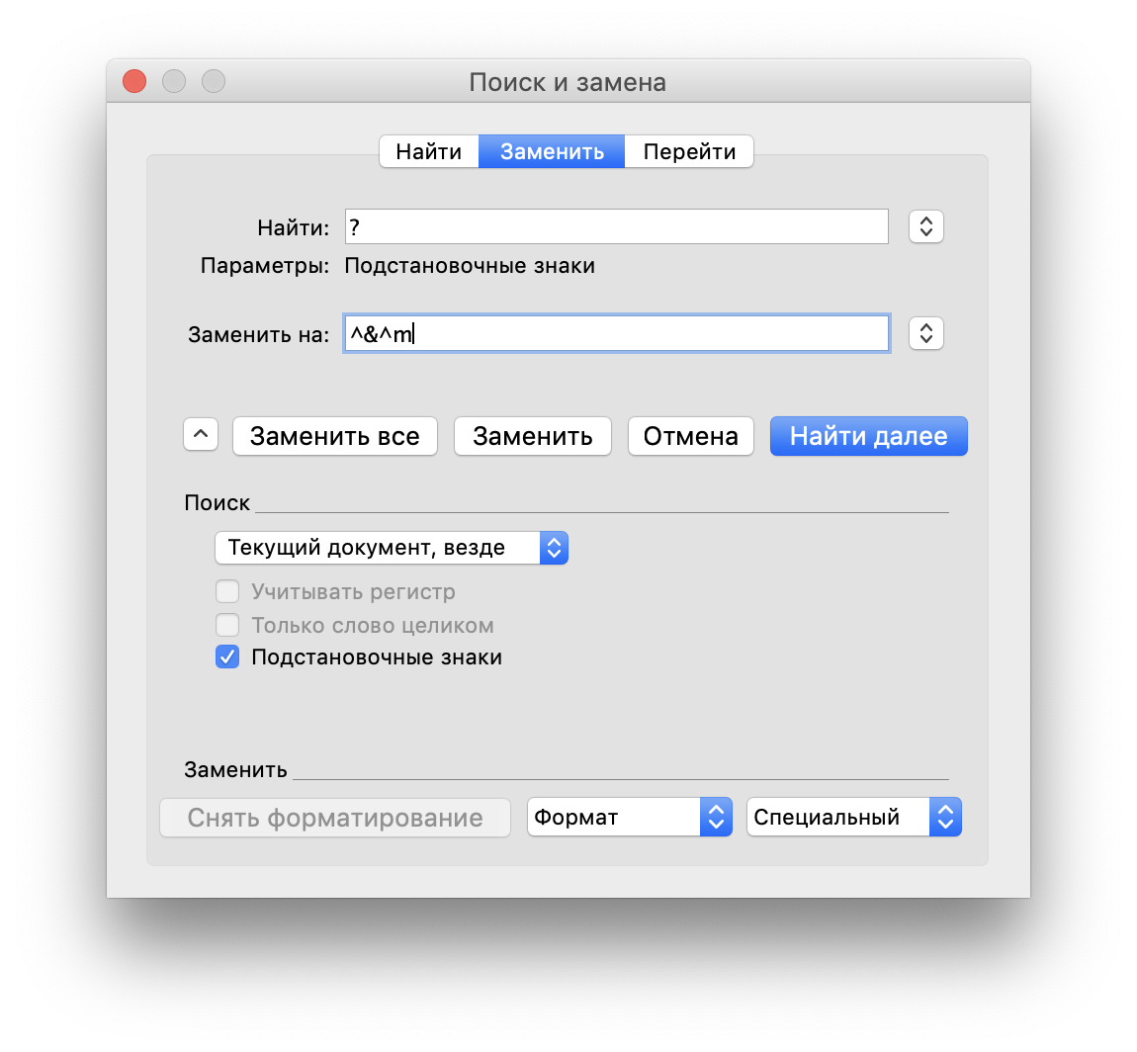This screenshot has height=1052, width=1137.
Task: Open the Формат dropdown menu
Action: 630,817
